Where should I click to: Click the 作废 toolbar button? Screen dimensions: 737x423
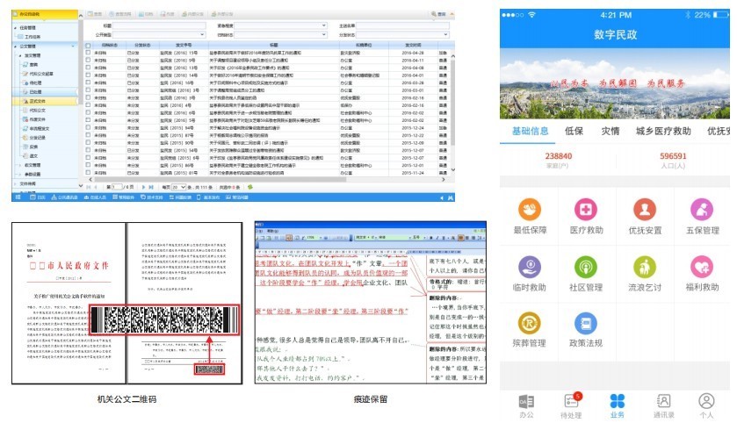168,14
